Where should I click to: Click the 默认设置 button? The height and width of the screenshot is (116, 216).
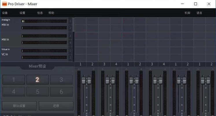tap(19, 106)
